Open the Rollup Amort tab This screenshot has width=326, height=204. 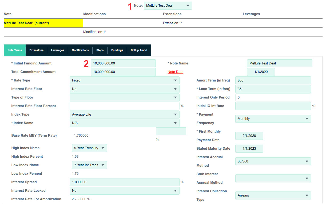tap(139, 50)
